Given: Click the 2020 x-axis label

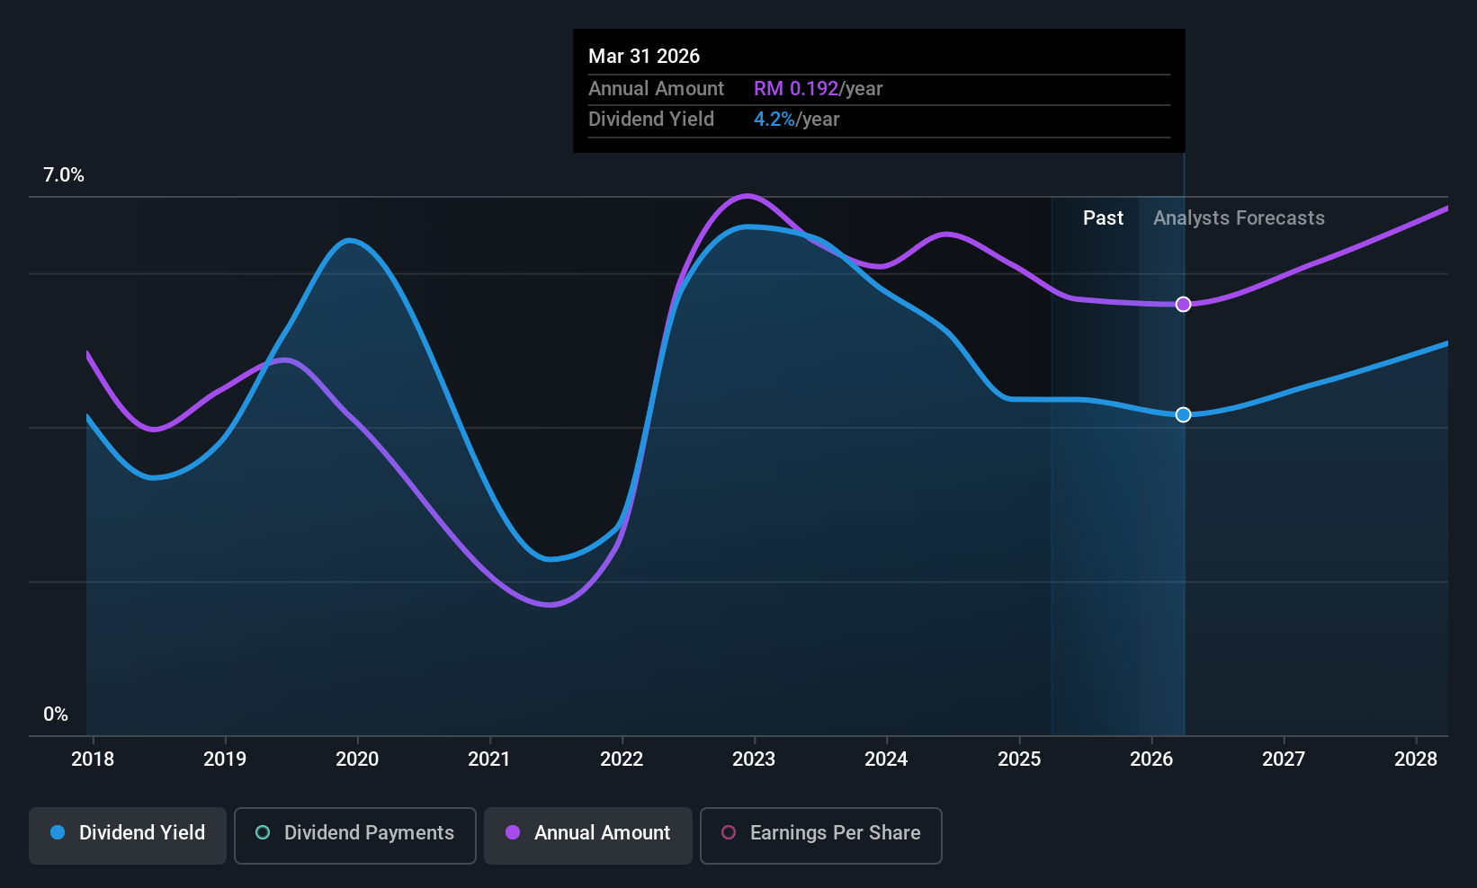Looking at the screenshot, I should coord(357,759).
